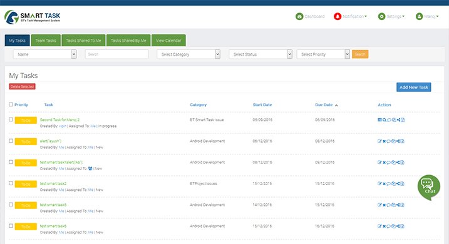449x244 pixels.
Task: Click the red Notification bell icon
Action: click(x=338, y=16)
